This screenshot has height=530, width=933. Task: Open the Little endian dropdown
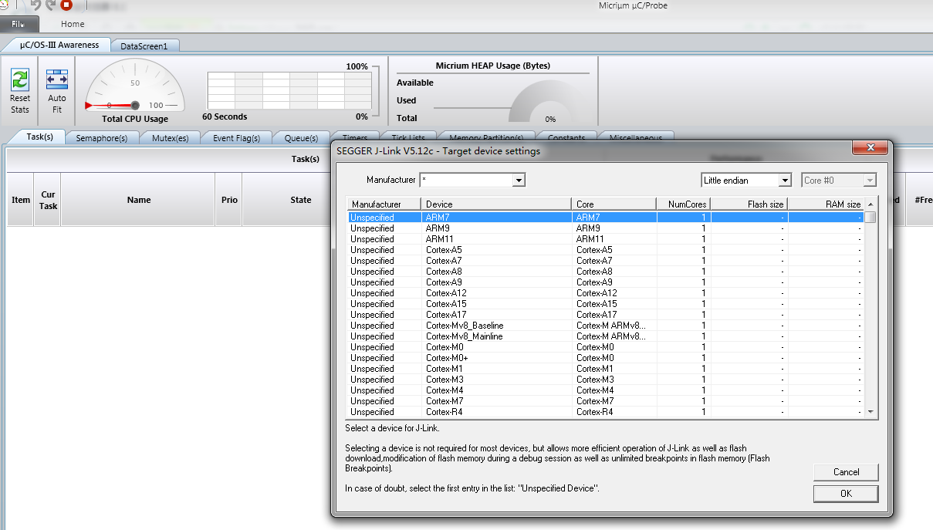[786, 181]
